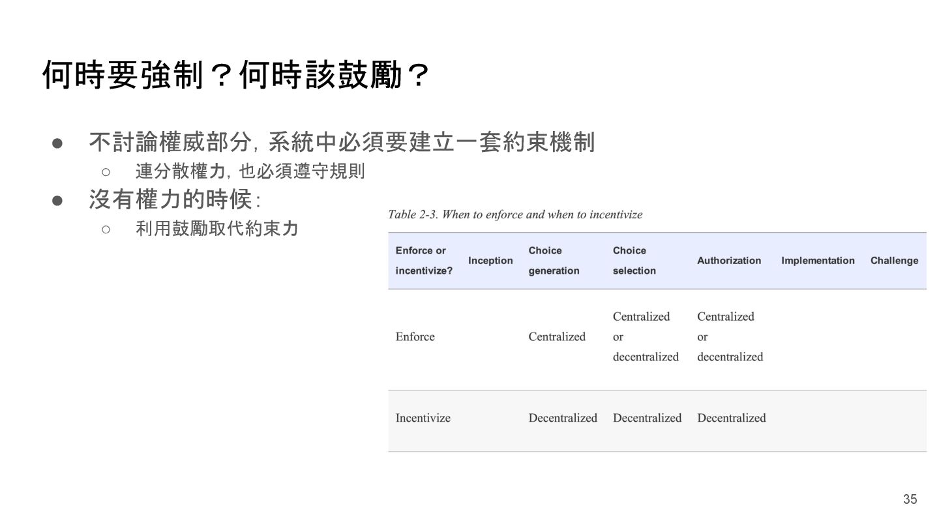
Task: Click 'Centralized' in the Enforce row Choice generation cell
Action: pos(557,336)
